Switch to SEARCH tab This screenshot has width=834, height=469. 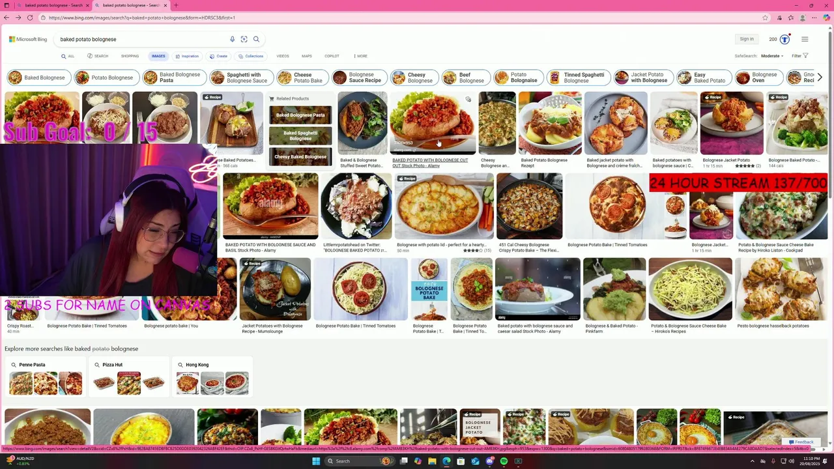(x=98, y=56)
